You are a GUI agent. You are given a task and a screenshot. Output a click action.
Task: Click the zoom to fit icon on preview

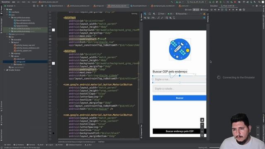pyautogui.click(x=202, y=135)
